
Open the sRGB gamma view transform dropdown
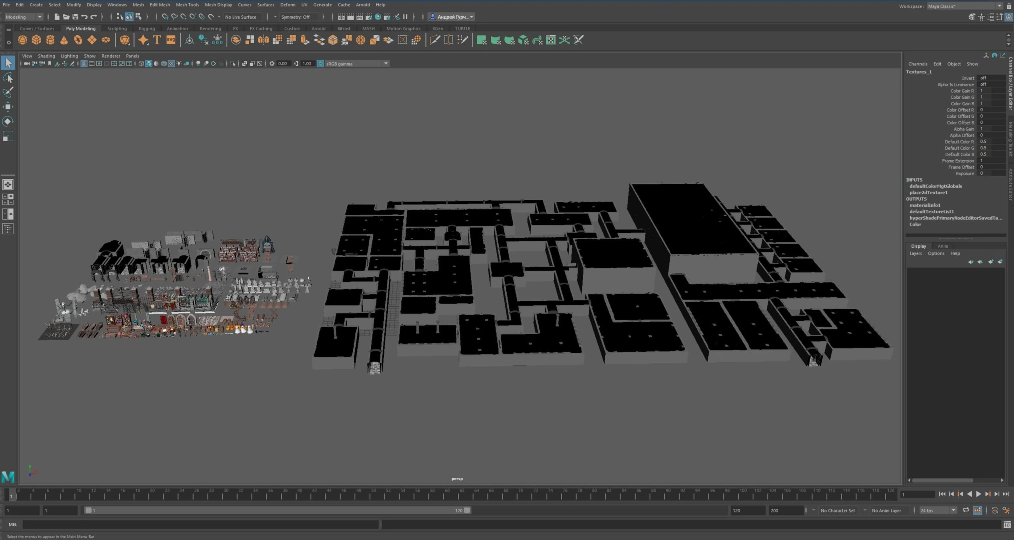(385, 63)
